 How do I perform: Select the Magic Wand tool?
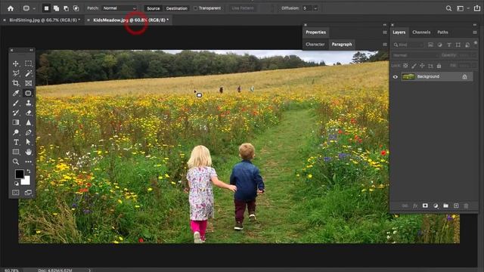pos(29,73)
